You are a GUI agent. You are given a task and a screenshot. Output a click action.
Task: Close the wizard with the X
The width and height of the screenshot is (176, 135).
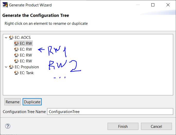tap(168, 5)
